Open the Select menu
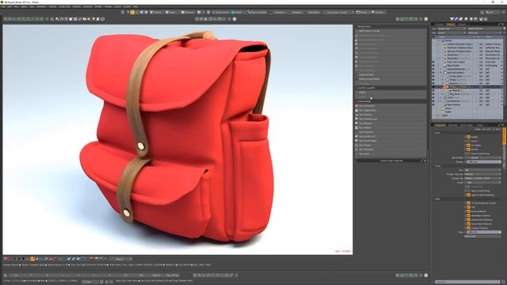 25,6
